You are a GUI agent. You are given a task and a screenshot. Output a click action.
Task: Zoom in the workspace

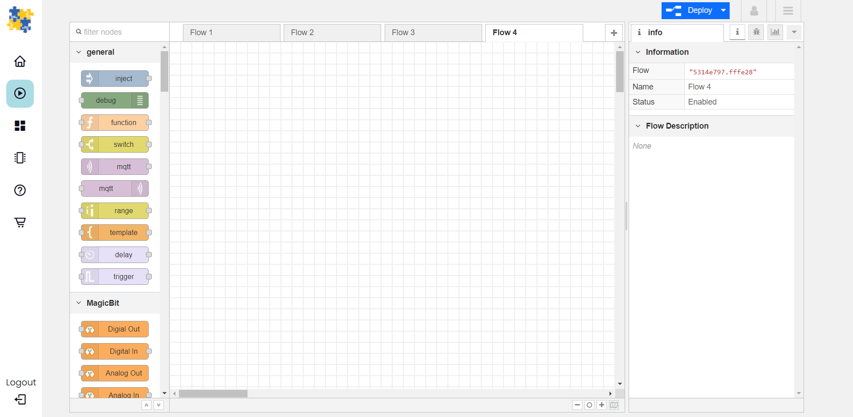601,405
